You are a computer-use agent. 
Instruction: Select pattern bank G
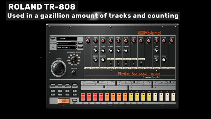pyautogui.click(x=67, y=95)
